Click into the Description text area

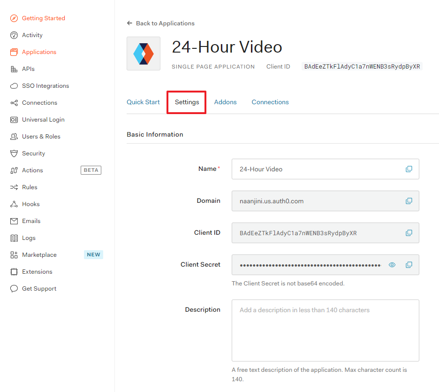click(x=325, y=331)
